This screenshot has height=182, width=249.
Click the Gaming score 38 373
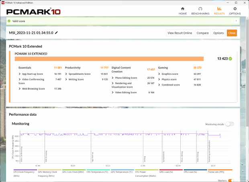[197, 67]
